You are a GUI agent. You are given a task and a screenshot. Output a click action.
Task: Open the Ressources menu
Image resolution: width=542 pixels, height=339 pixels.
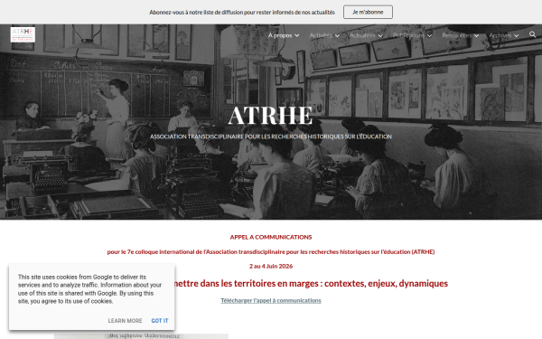(456, 35)
